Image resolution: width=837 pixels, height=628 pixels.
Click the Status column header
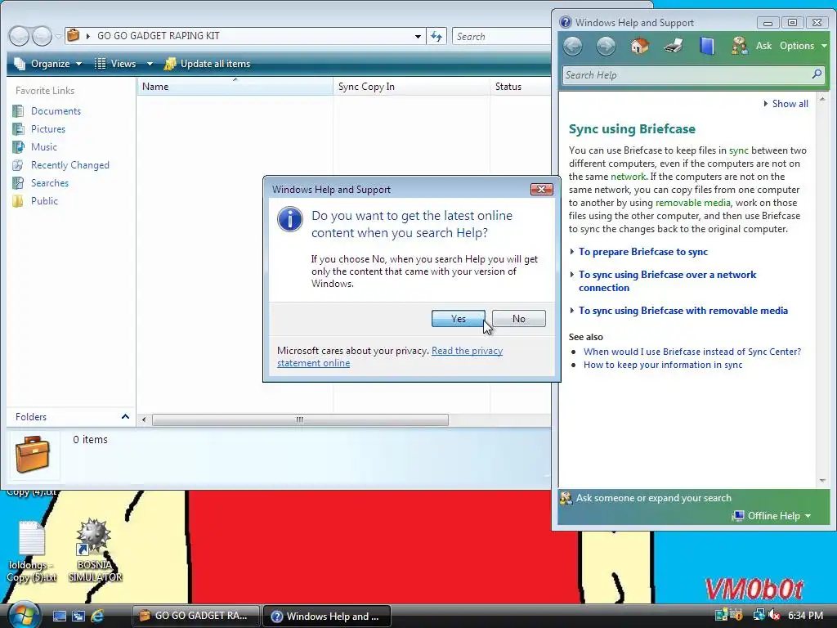pos(520,87)
